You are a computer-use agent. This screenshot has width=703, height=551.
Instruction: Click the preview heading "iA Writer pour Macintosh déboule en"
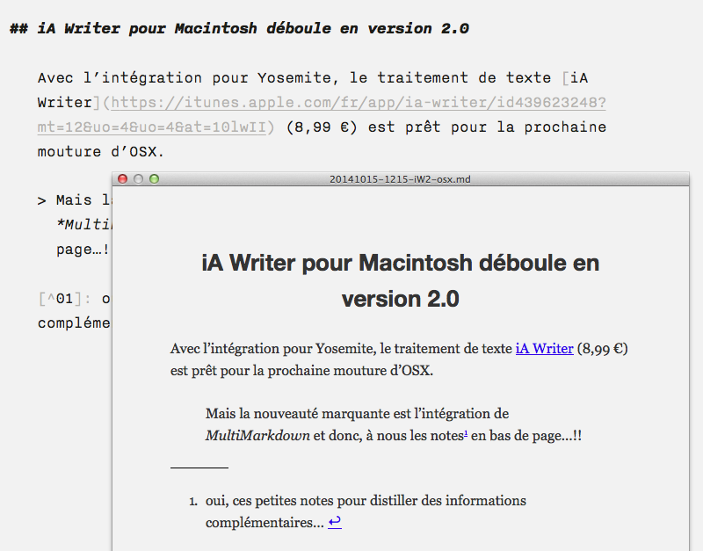click(x=401, y=263)
